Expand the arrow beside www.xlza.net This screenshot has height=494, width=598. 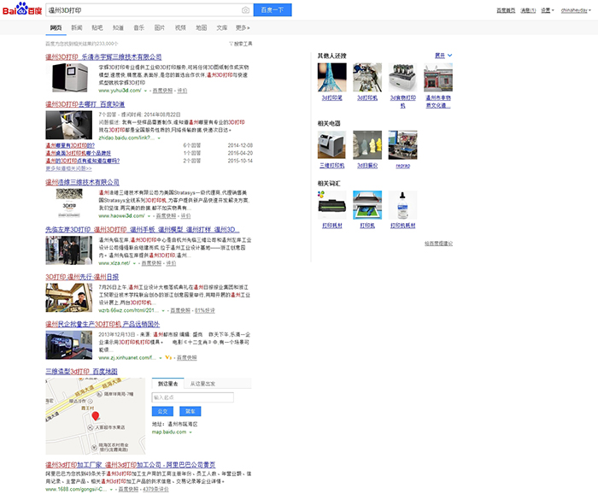click(x=134, y=263)
